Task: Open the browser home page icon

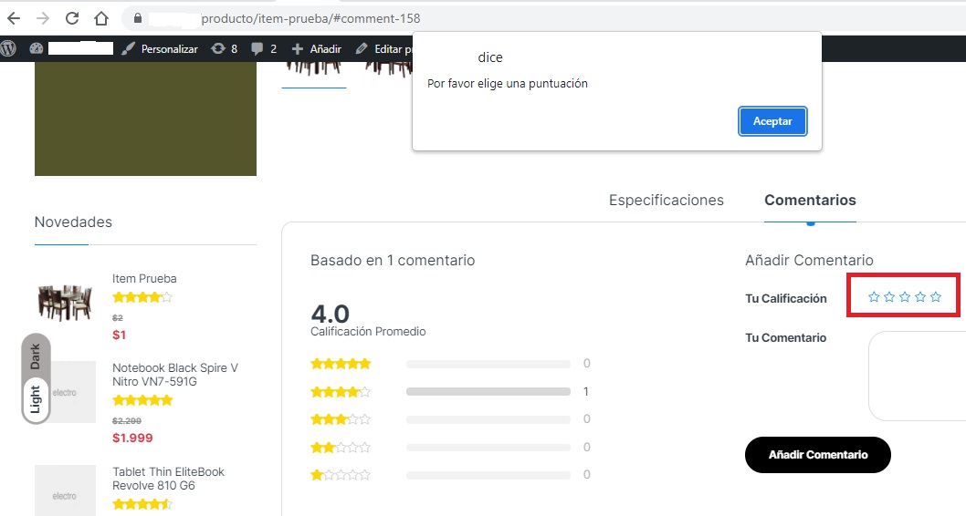Action: [101, 18]
